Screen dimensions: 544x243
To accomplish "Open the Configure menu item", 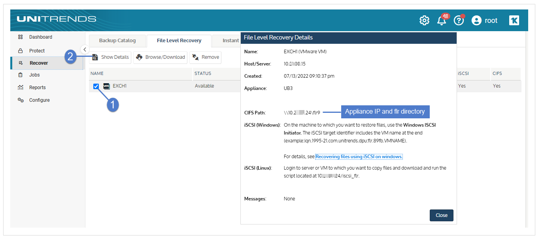I will point(40,100).
